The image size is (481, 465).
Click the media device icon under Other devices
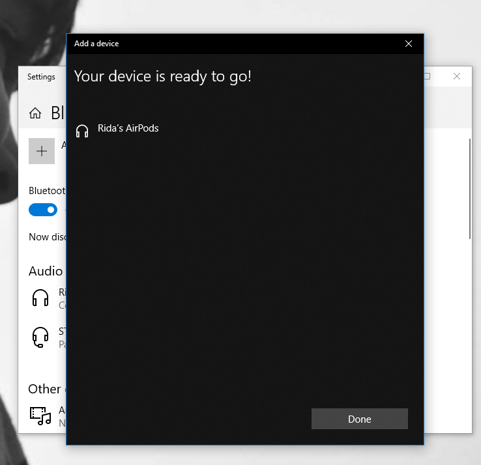click(40, 416)
